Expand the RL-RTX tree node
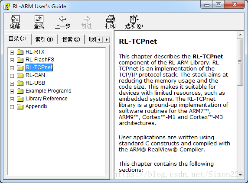Viewport: 248px width, 183px height. tap(12, 52)
